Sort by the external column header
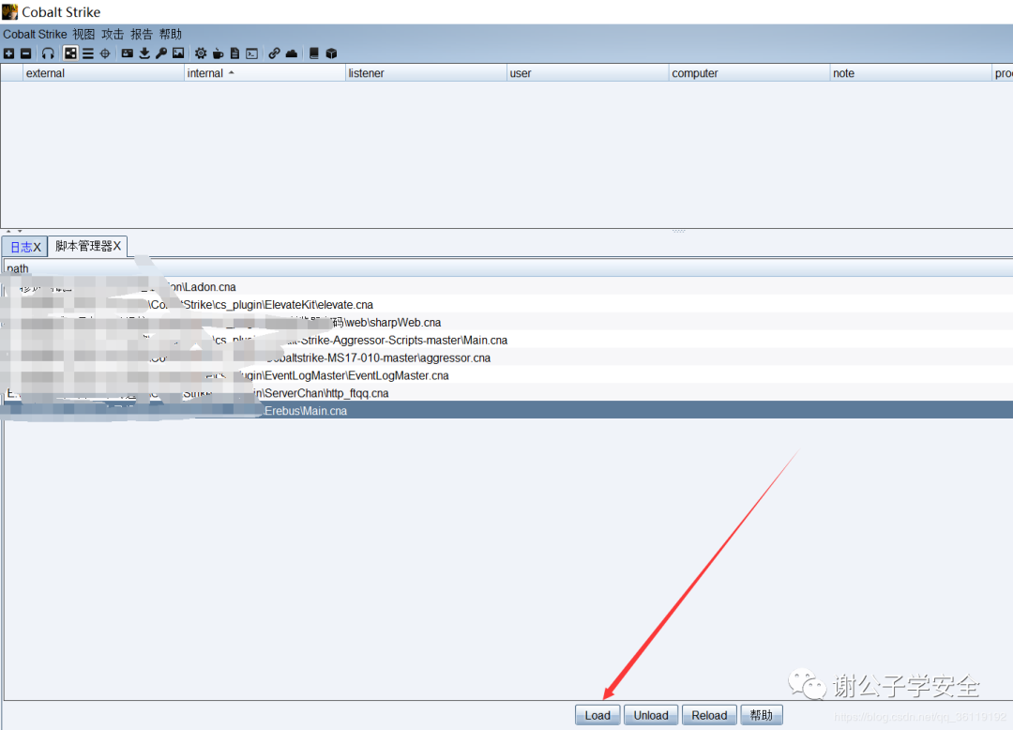 click(103, 73)
